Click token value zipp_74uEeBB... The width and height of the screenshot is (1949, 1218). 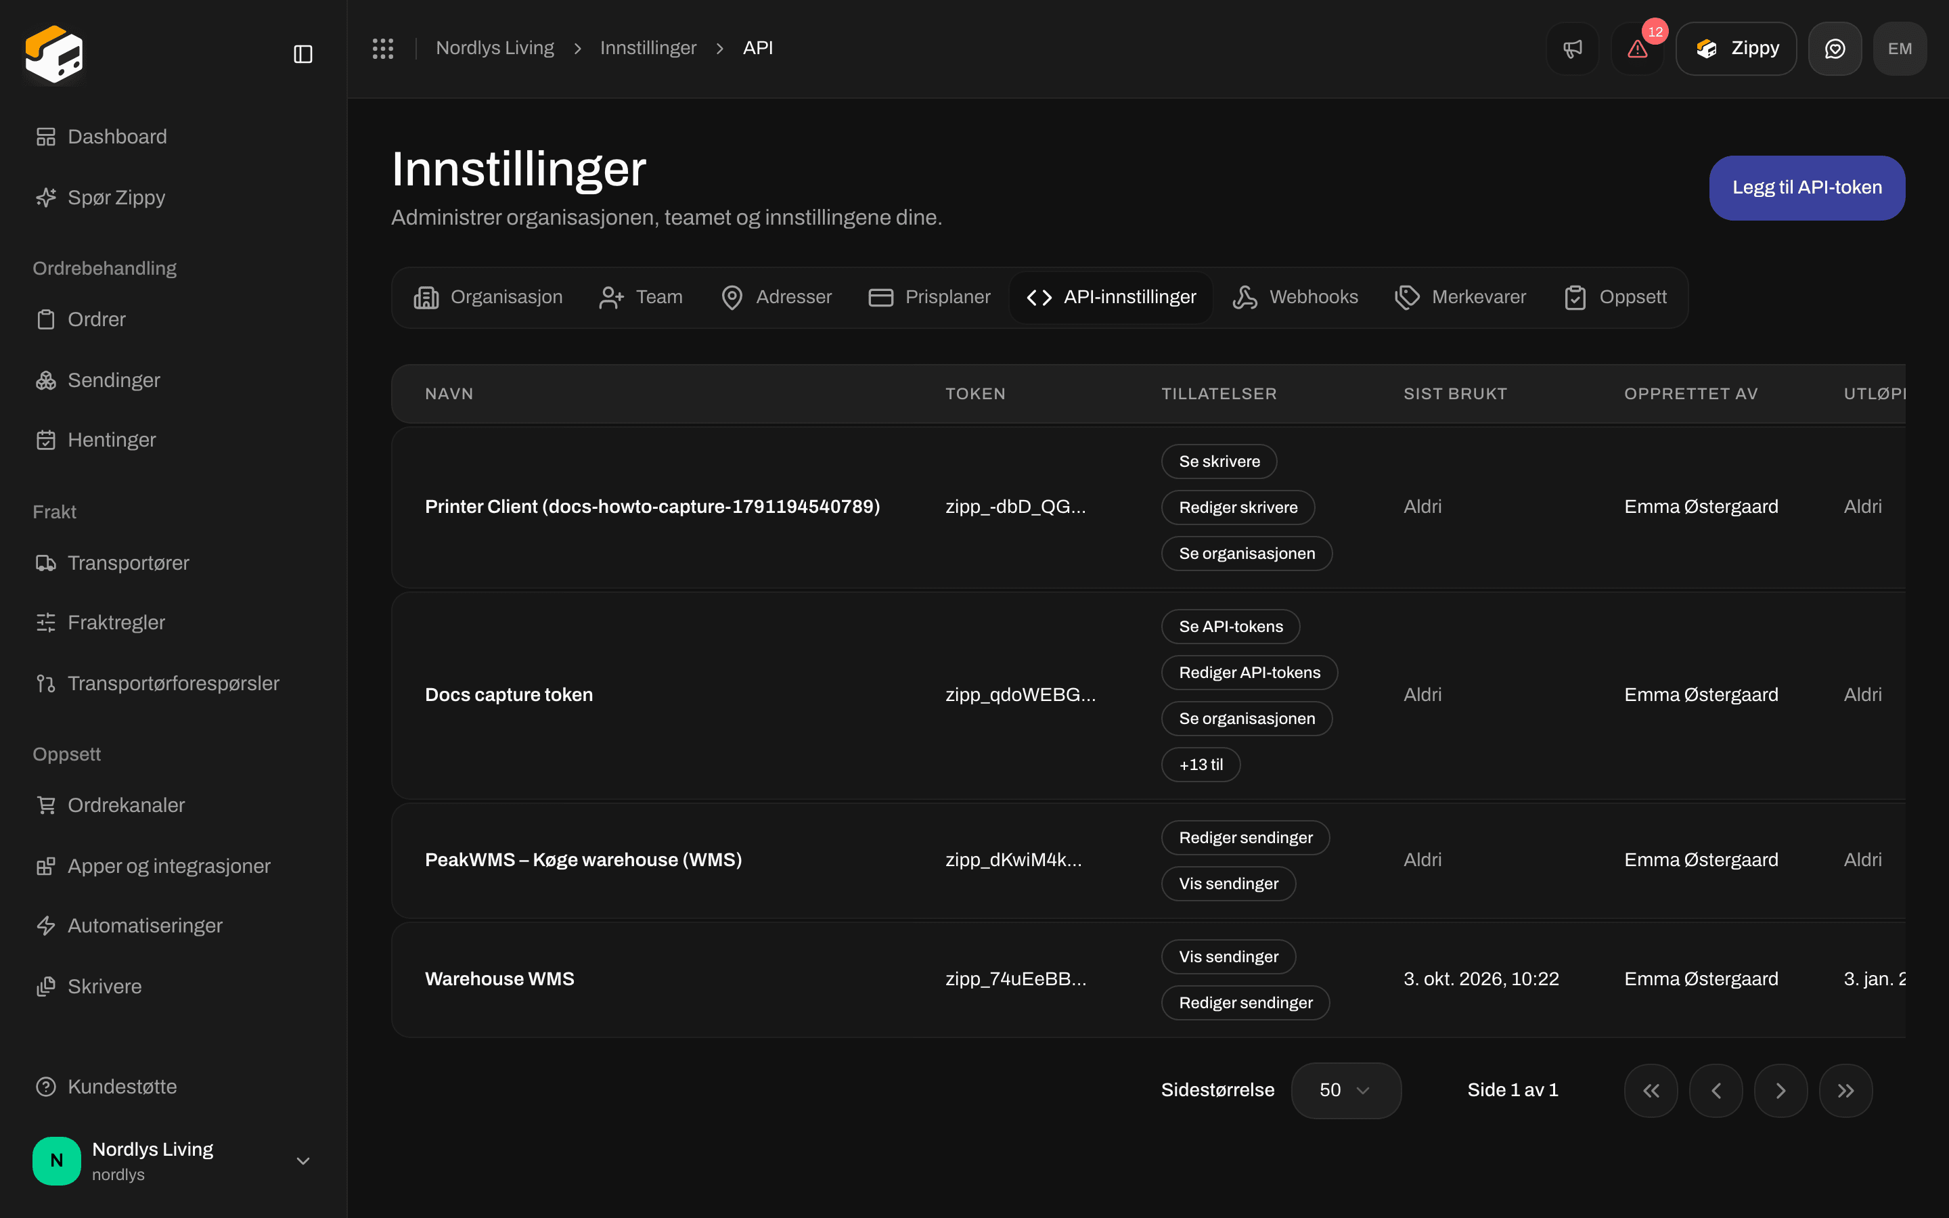(1016, 978)
